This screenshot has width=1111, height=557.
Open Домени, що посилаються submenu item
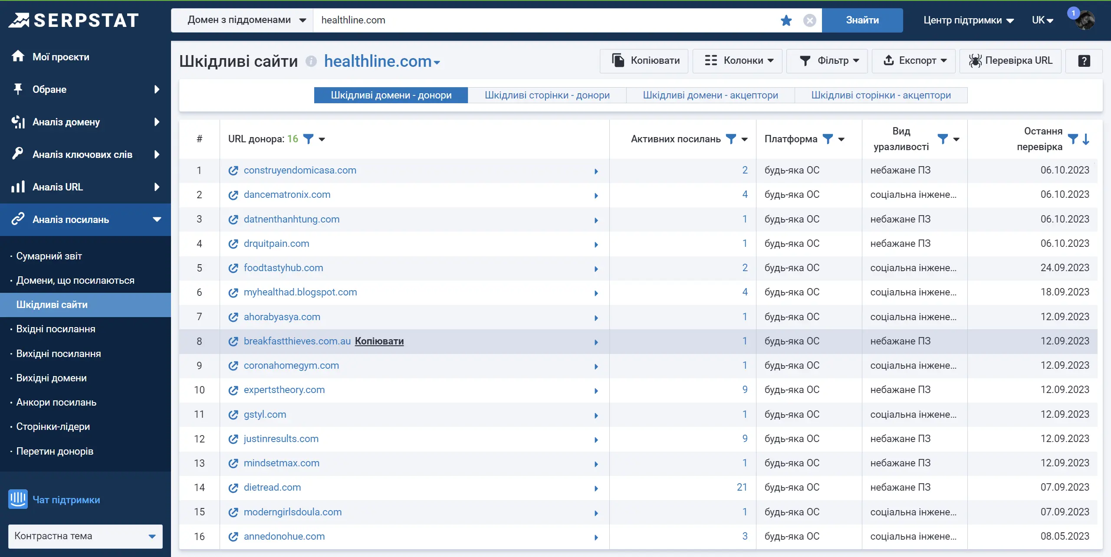tap(75, 280)
